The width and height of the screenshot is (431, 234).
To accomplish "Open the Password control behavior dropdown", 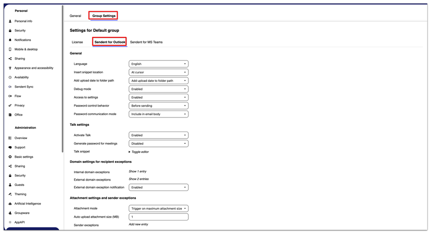I will [x=159, y=105].
